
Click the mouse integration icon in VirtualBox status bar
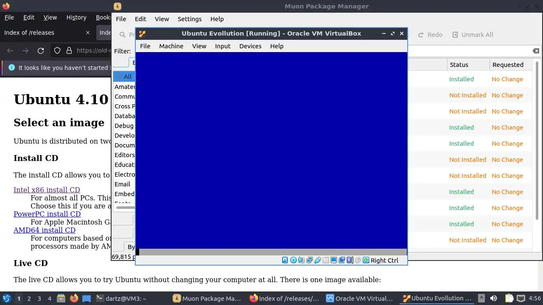click(x=358, y=260)
